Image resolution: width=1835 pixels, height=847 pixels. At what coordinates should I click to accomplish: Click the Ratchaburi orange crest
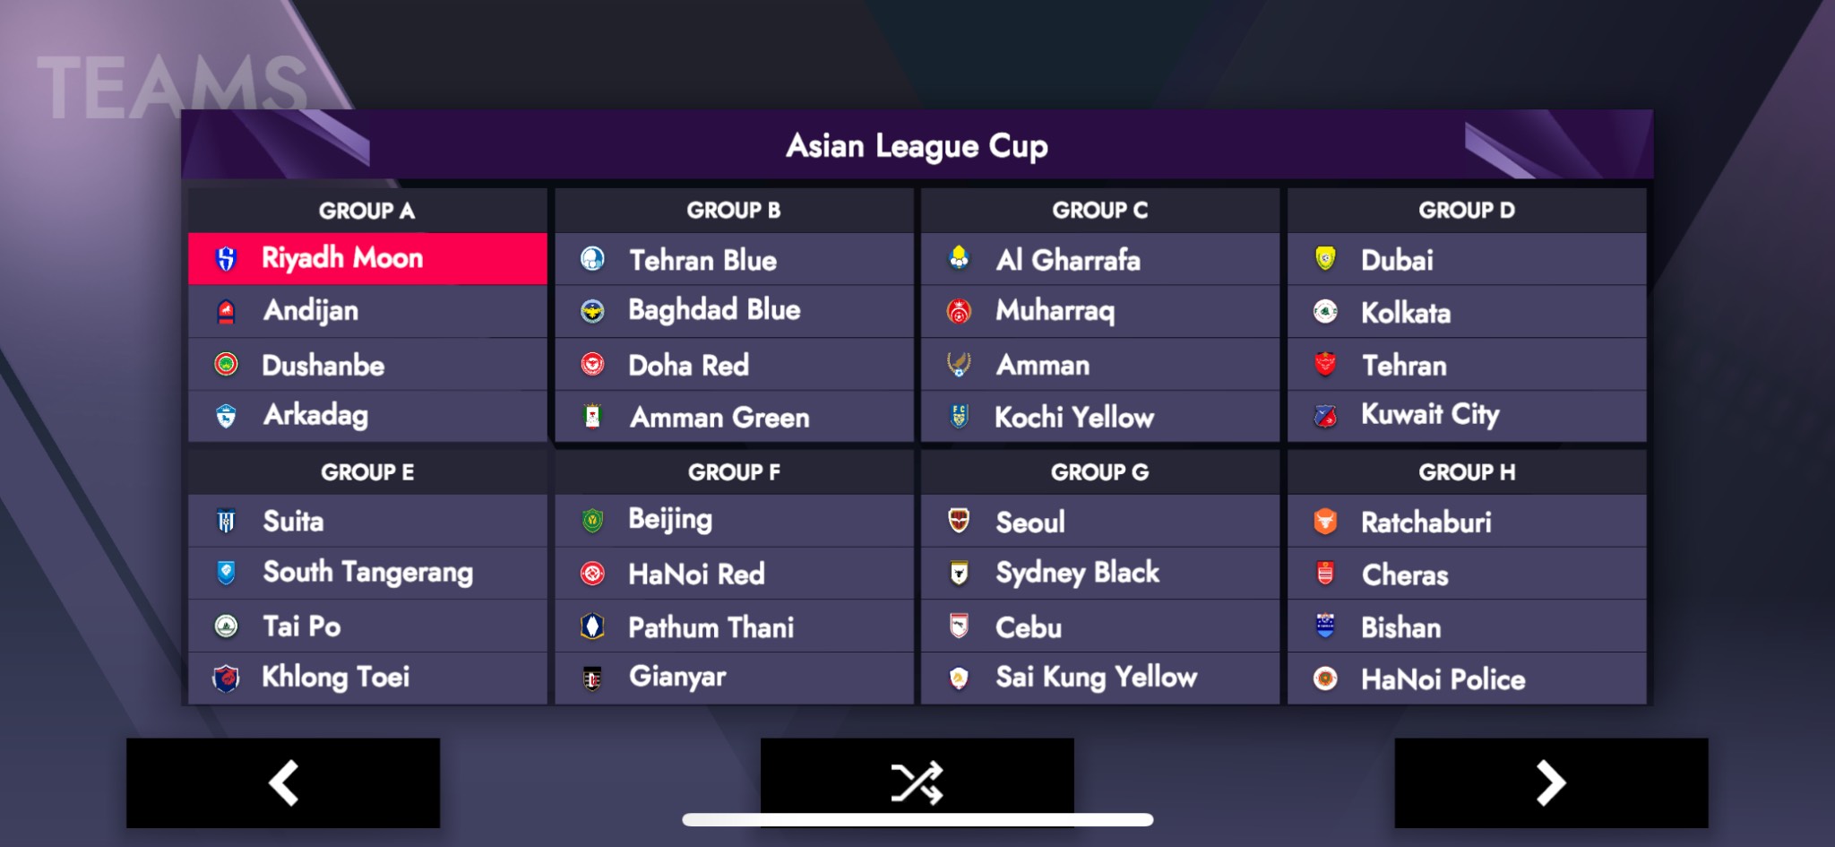pos(1325,522)
